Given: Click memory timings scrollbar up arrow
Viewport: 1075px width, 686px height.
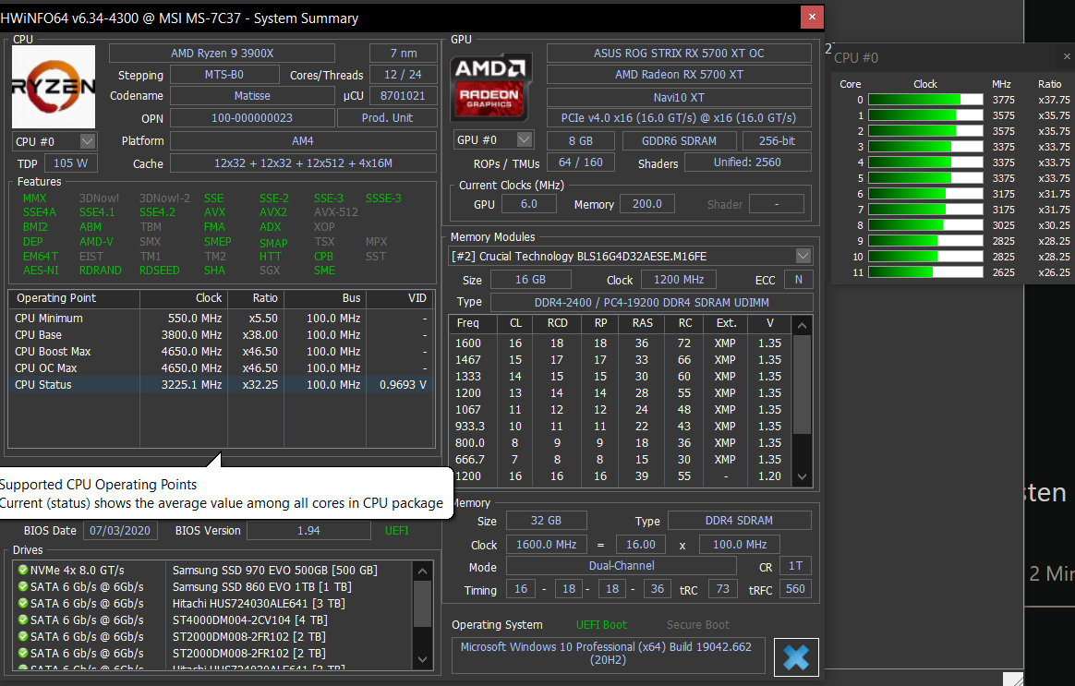Looking at the screenshot, I should (x=803, y=324).
